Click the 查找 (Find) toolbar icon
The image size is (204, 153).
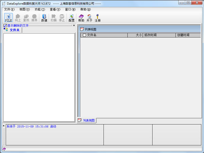26,18
